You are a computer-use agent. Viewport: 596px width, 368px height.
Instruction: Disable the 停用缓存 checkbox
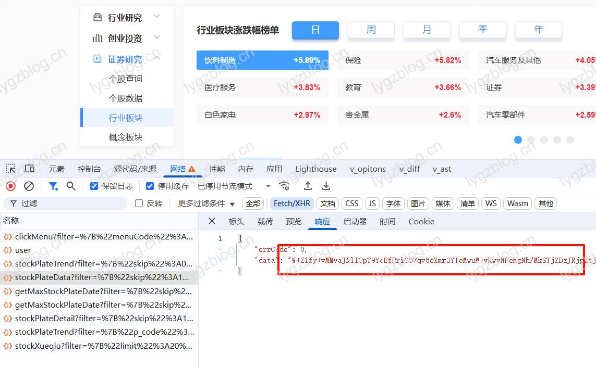[150, 185]
